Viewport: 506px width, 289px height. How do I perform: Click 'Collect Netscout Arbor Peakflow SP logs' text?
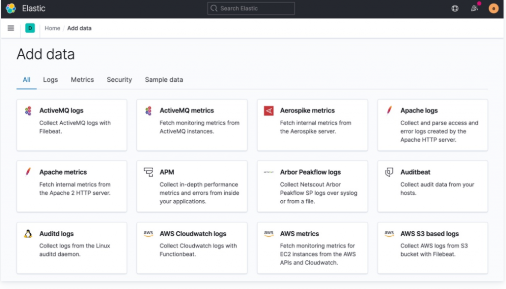(x=319, y=193)
